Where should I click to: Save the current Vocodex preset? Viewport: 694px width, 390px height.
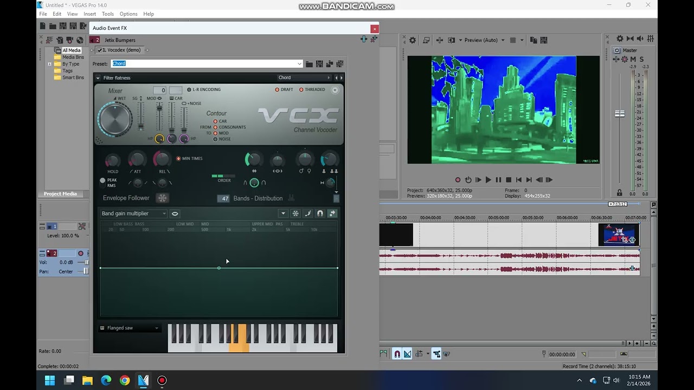coord(319,64)
